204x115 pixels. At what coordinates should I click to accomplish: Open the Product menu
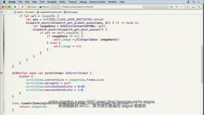[x=73, y=2]
